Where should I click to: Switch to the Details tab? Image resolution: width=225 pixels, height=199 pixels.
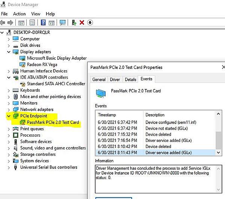130,79
